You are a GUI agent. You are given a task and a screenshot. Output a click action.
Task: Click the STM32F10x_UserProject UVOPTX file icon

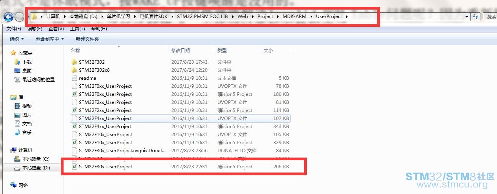tap(75, 134)
